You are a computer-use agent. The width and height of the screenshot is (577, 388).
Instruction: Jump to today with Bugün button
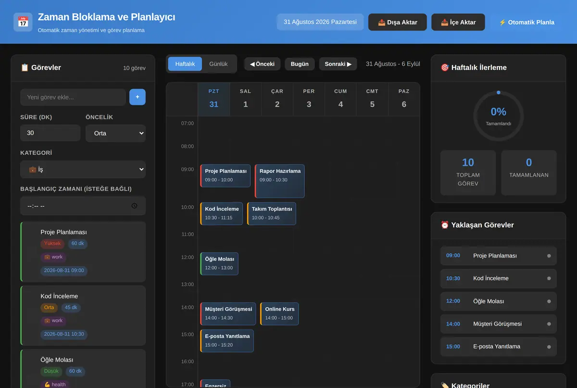tap(300, 64)
